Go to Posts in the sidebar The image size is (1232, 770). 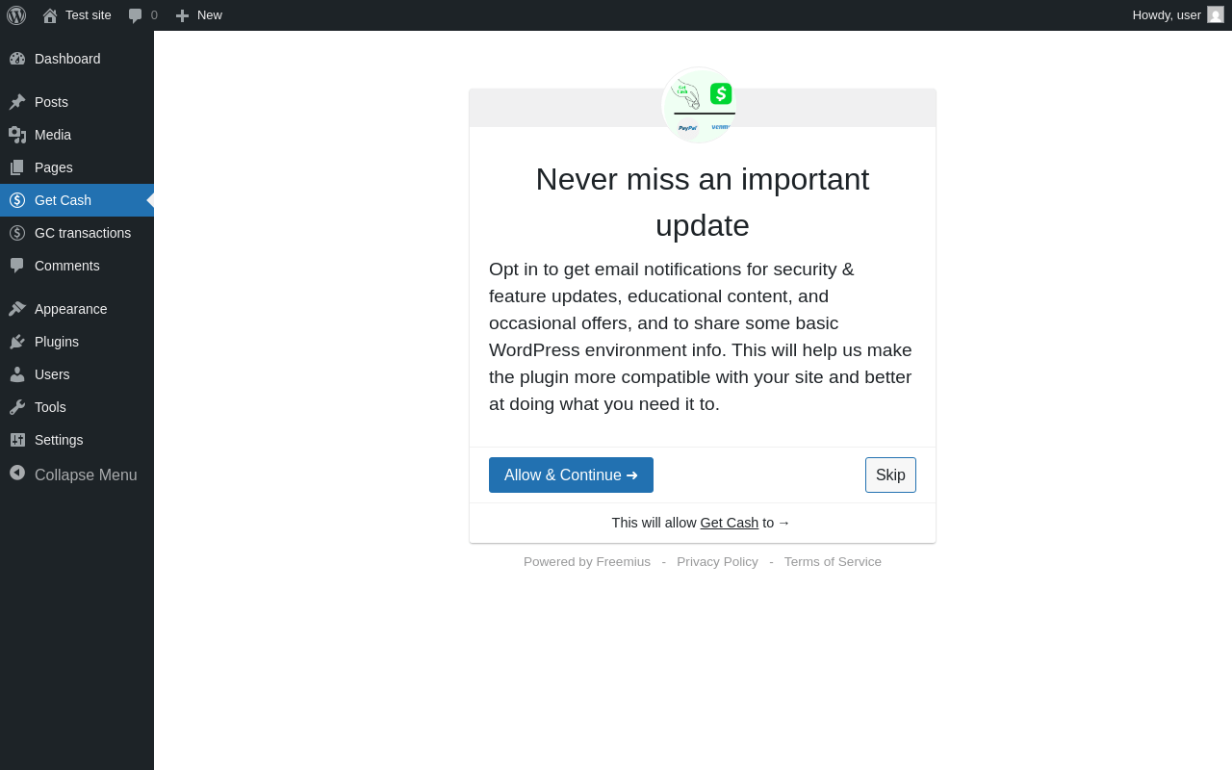tap(51, 102)
